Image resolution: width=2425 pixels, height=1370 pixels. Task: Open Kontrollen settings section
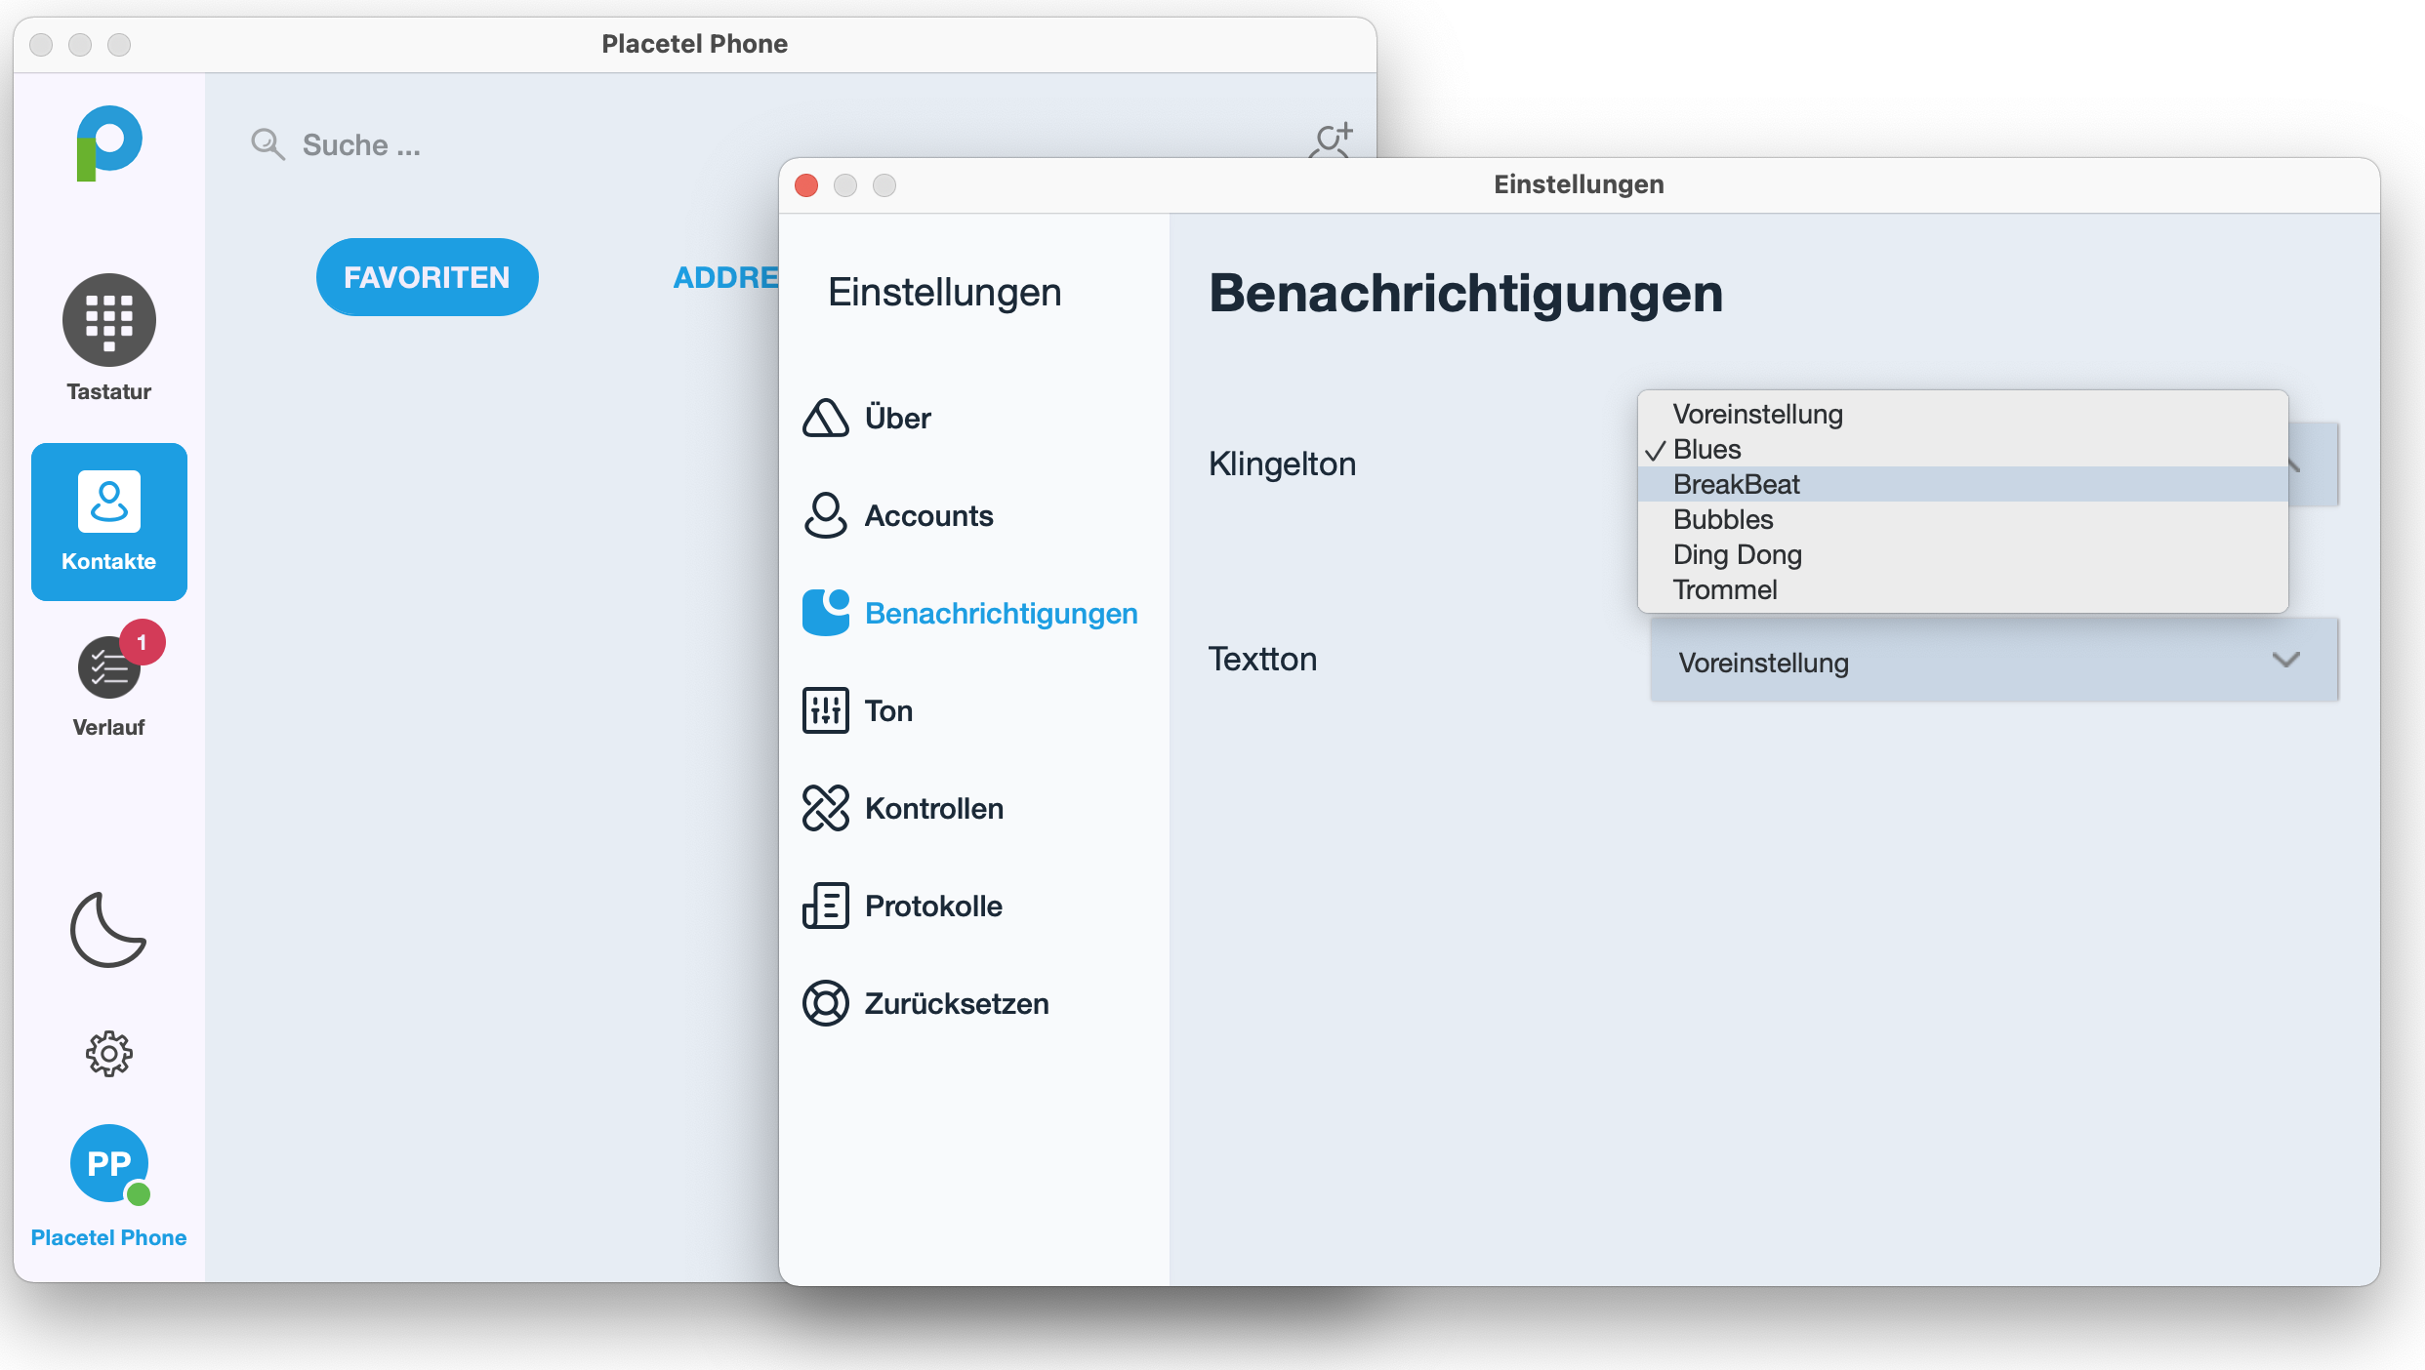click(x=932, y=808)
